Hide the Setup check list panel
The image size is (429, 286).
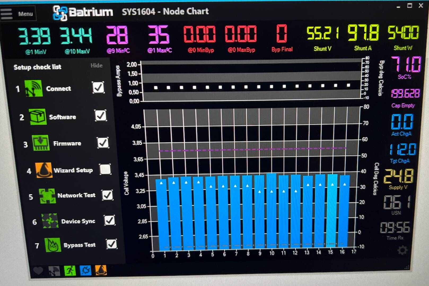tap(96, 65)
